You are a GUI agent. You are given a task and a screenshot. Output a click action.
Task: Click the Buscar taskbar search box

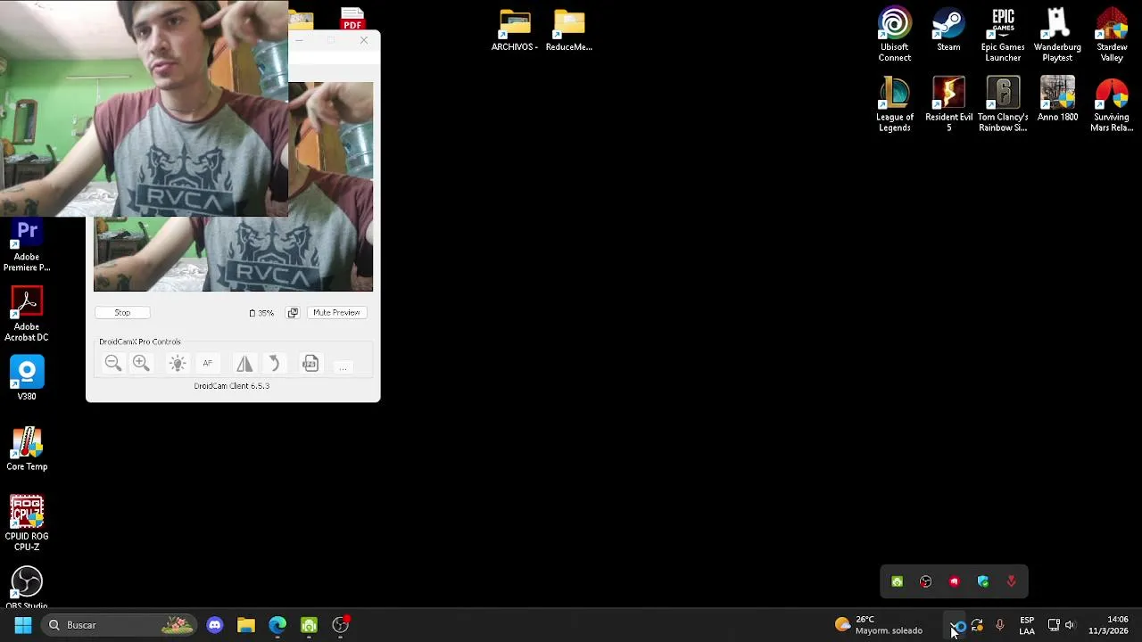120,625
